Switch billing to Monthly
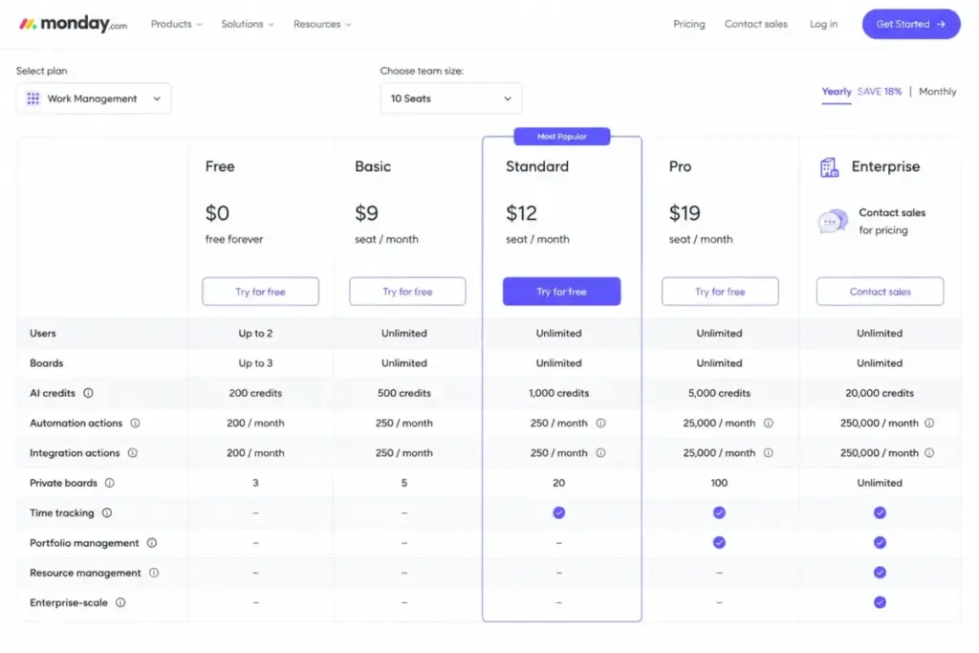Viewport: 979px width, 653px height. [x=937, y=92]
